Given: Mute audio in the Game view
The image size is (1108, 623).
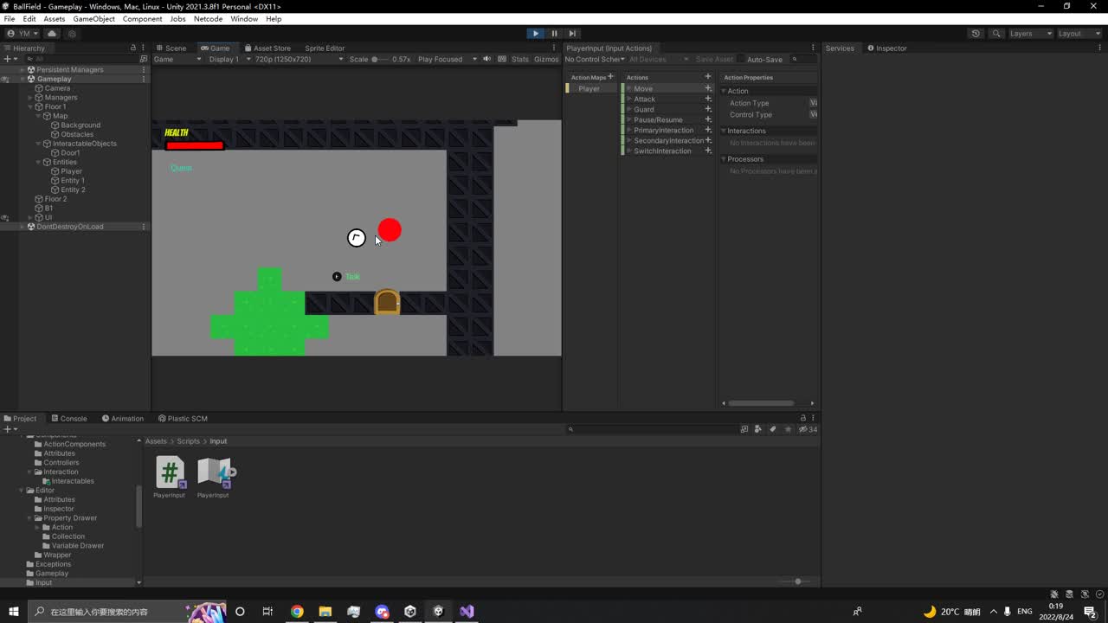Looking at the screenshot, I should (x=486, y=59).
